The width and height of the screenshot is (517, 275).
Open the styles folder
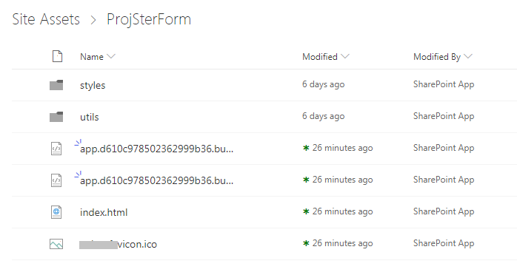pos(93,86)
